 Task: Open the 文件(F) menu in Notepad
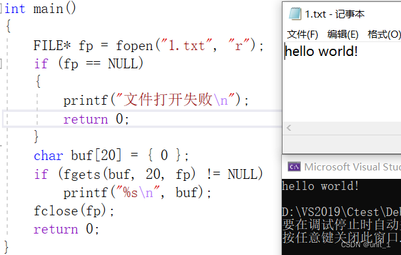(x=302, y=34)
